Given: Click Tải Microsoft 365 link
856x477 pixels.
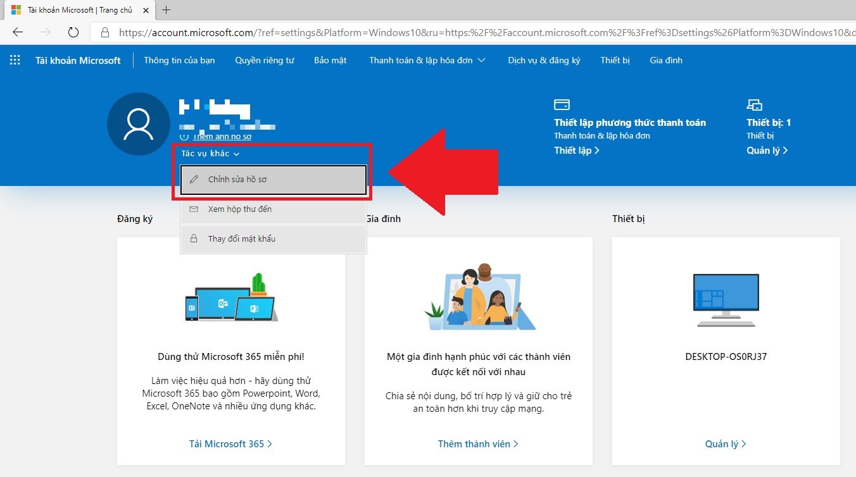Looking at the screenshot, I should [230, 443].
